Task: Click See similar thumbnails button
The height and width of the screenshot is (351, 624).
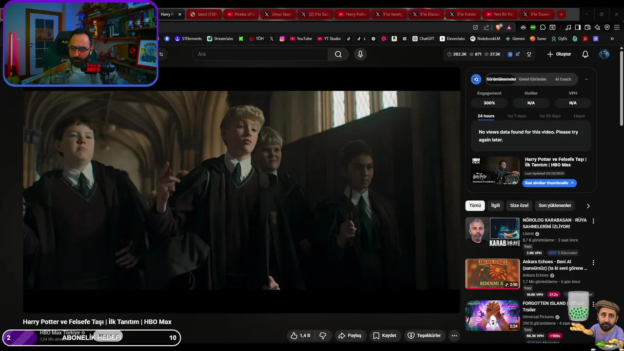Action: coord(549,183)
